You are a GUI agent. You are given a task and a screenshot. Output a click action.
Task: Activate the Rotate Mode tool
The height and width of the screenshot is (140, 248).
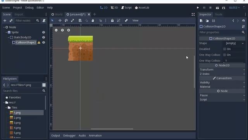(x=66, y=21)
